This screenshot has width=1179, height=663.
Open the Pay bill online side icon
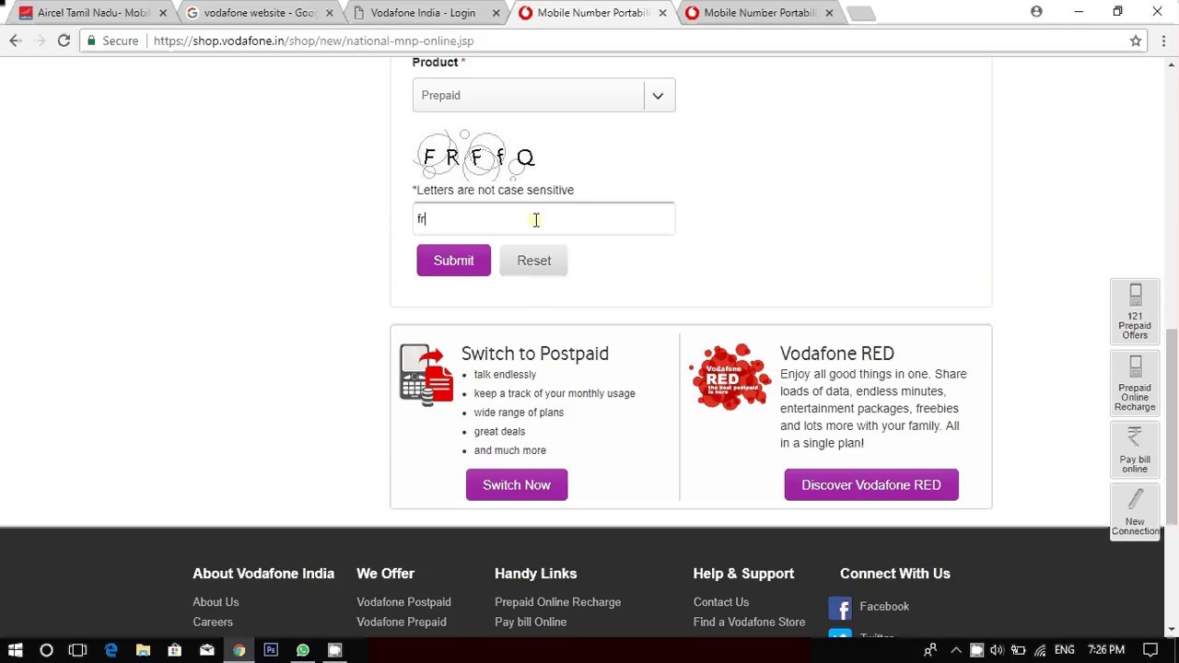(1135, 449)
